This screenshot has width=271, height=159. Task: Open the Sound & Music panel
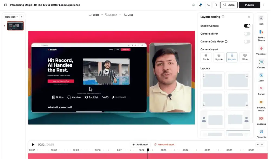pos(261,105)
